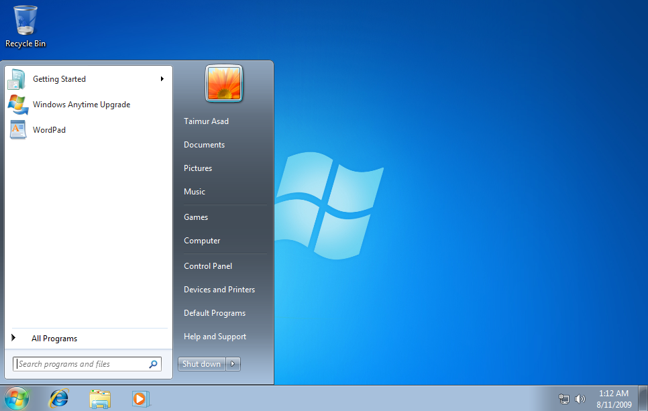
Task: Open the volume control in the system tray
Action: [x=580, y=398]
